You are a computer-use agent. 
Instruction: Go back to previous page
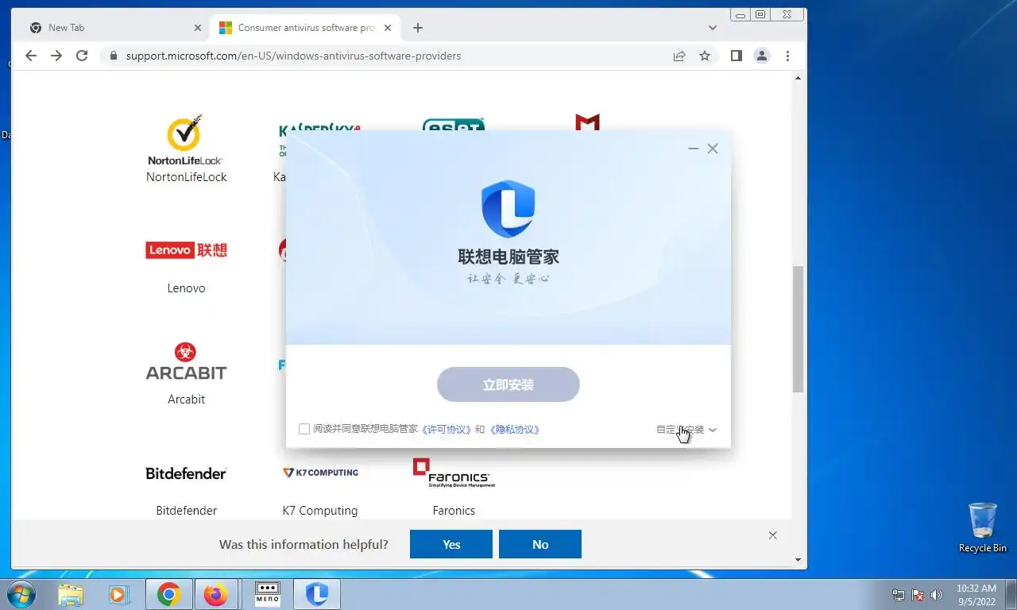[30, 56]
